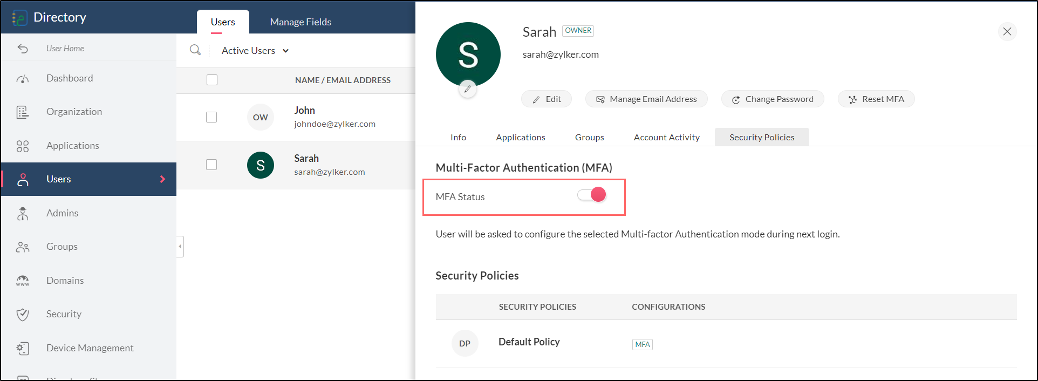
Task: Disable the MFA Status toggle
Action: (592, 195)
